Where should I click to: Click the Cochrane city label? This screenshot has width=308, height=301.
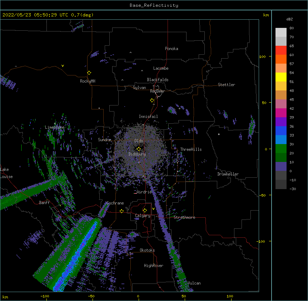point(115,203)
